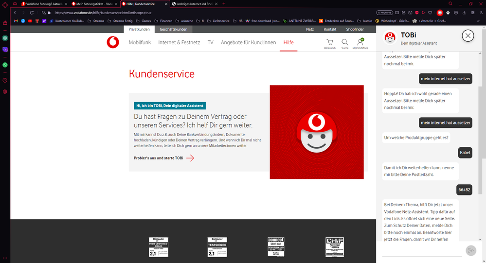
Task: Open the ChatGPT sidebar icon
Action: 5,38
